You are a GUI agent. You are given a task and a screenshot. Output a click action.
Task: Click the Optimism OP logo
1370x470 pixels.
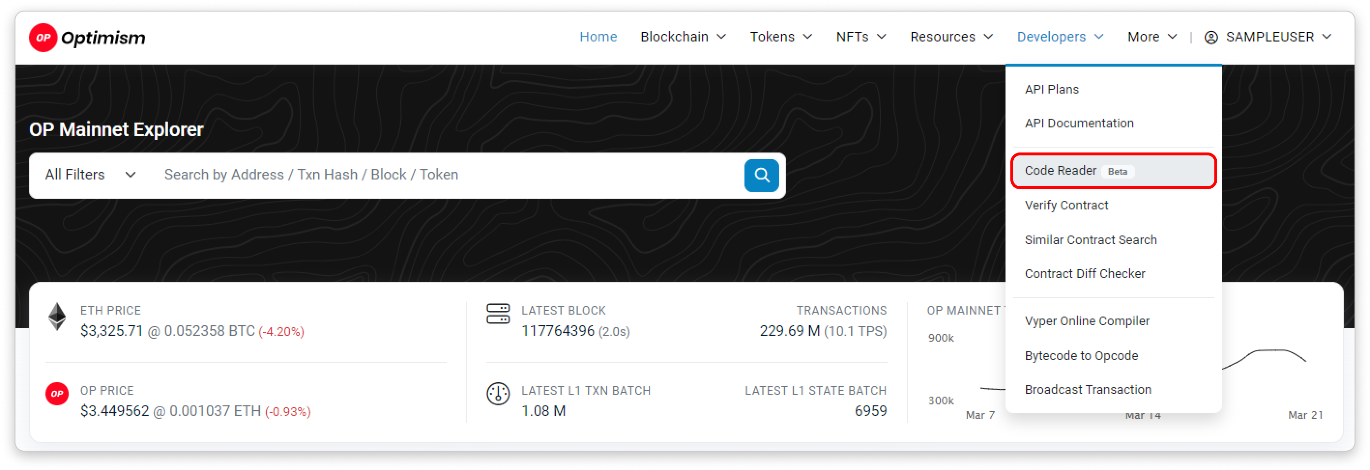click(87, 37)
